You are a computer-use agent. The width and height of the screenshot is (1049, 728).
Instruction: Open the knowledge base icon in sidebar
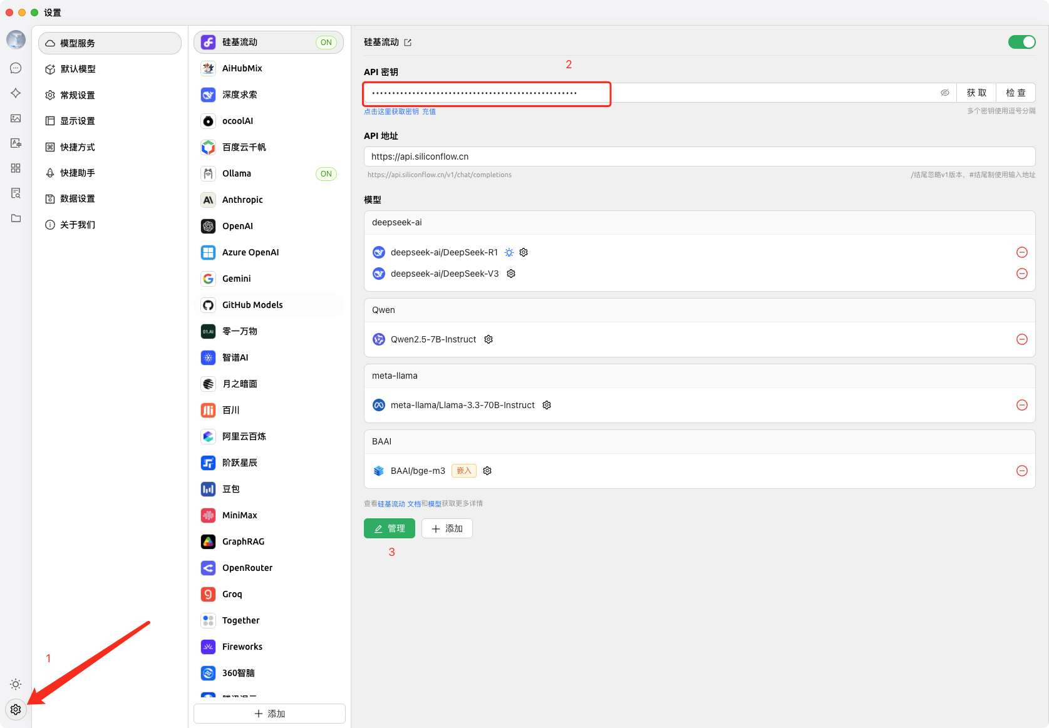click(x=16, y=193)
